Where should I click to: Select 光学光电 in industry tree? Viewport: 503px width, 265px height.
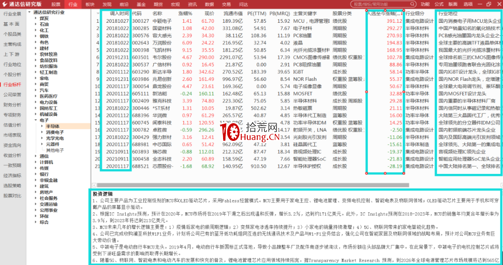tap(55, 138)
